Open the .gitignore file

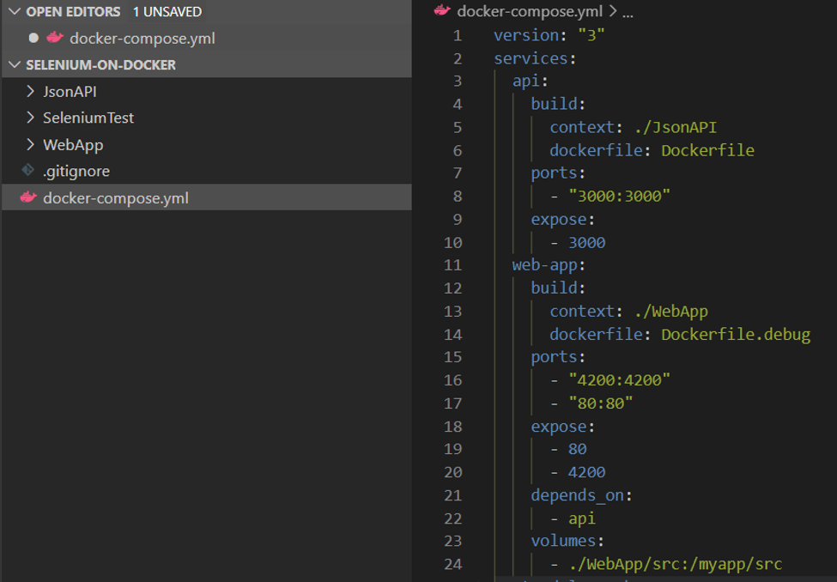point(76,171)
